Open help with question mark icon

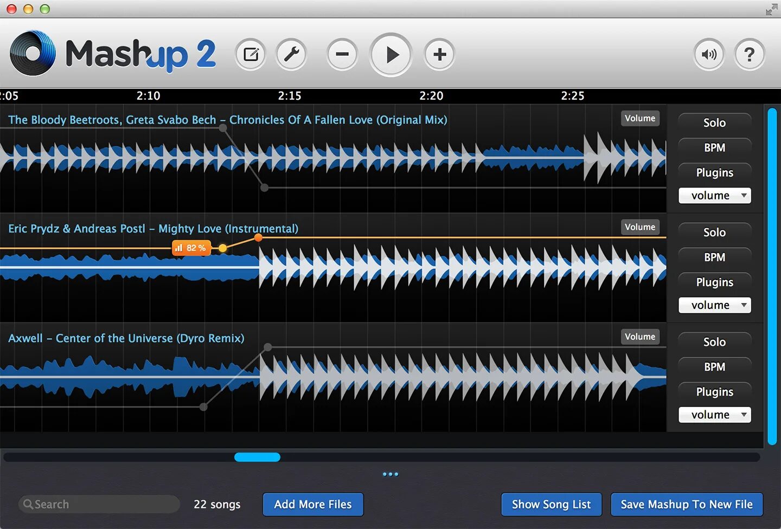point(750,54)
